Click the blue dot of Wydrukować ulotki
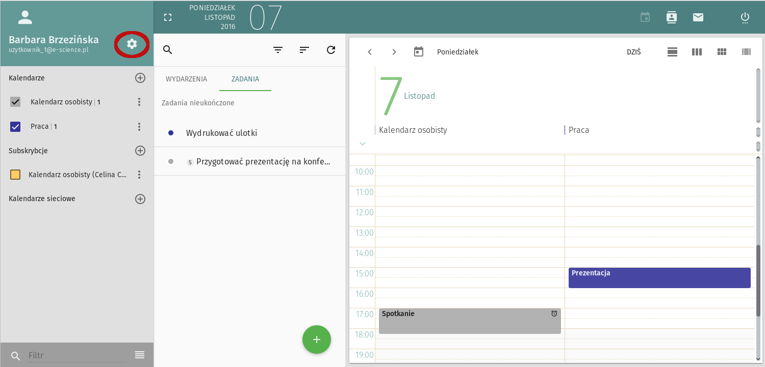Screen dimensions: 765x367 pyautogui.click(x=171, y=133)
